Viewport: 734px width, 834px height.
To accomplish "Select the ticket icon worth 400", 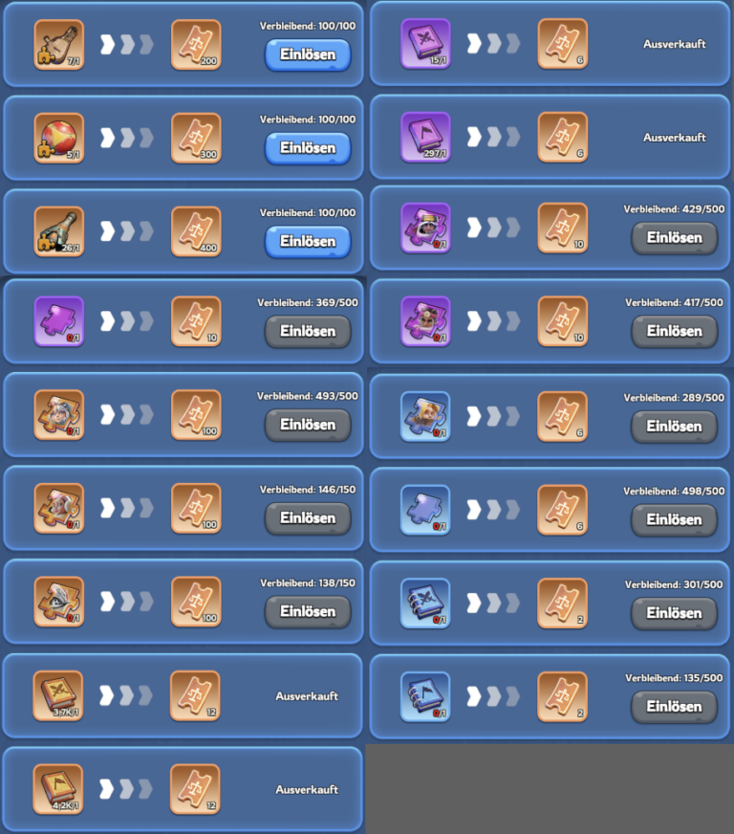I will [x=196, y=231].
